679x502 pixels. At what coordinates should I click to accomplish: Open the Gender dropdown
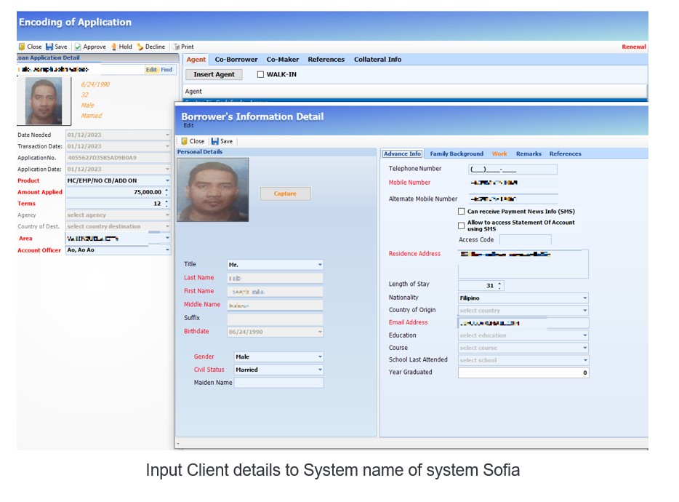point(320,356)
